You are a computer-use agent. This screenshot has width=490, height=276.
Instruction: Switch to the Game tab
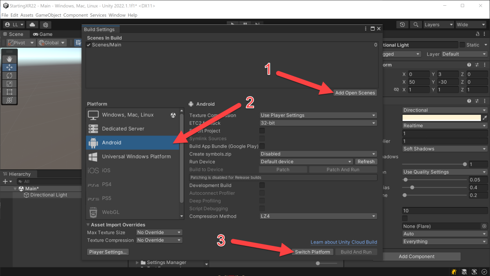click(x=43, y=34)
